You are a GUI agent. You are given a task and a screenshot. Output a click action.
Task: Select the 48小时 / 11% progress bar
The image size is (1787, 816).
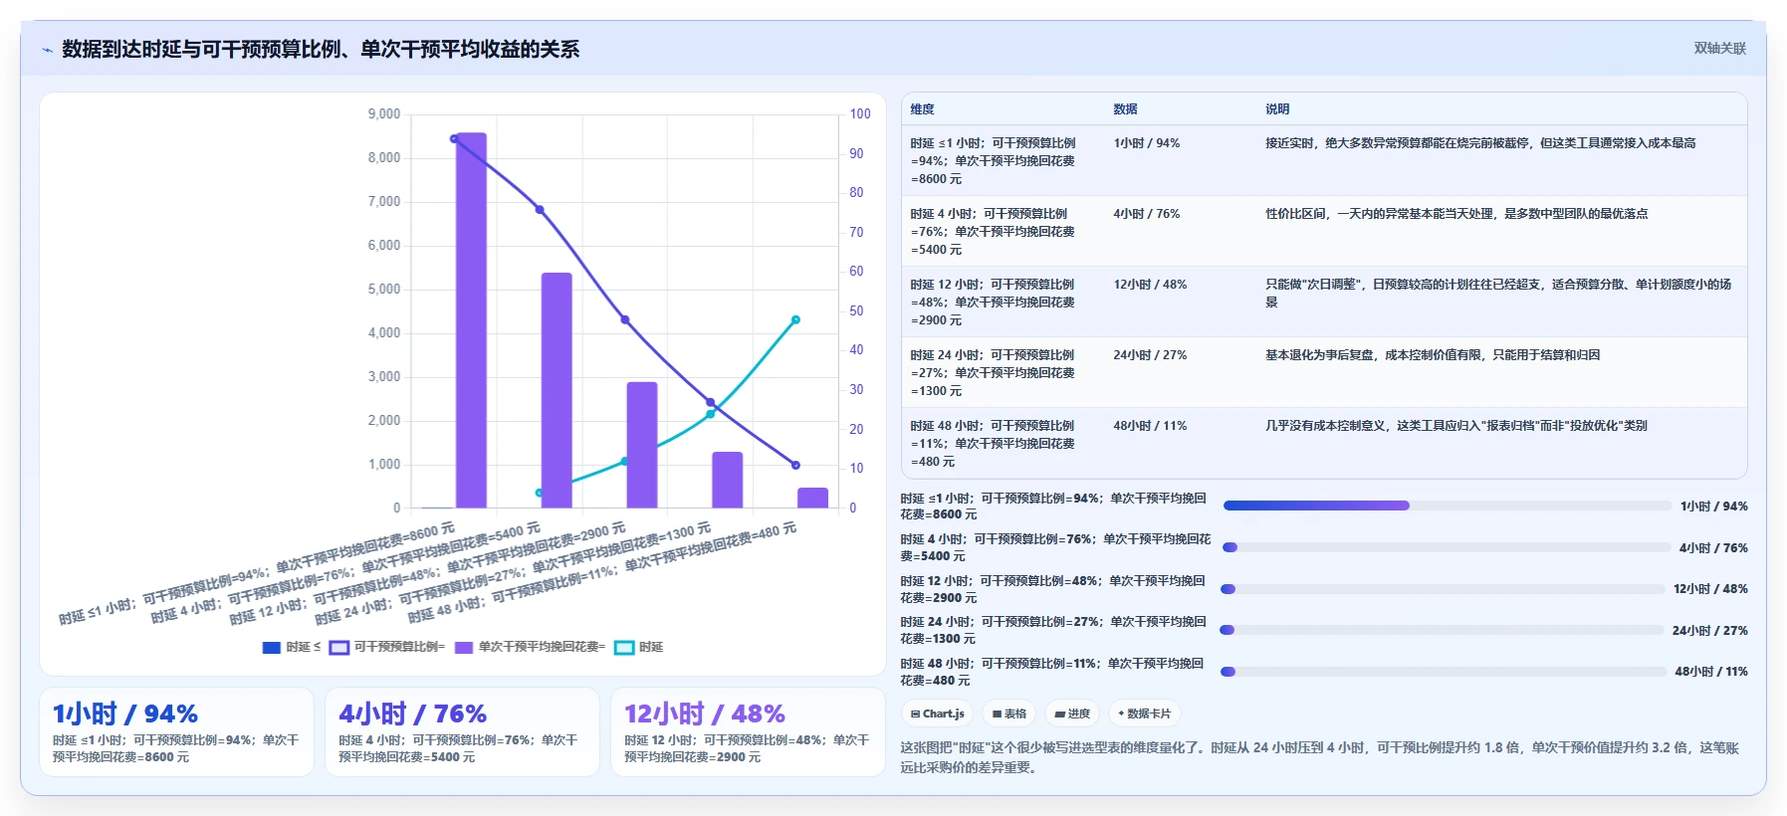tap(1443, 672)
